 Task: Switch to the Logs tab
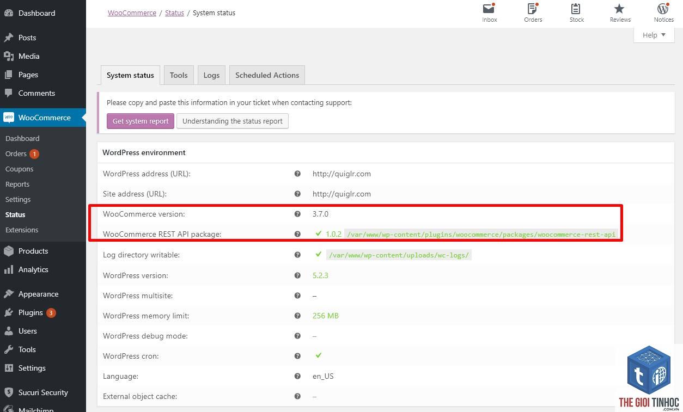pos(211,75)
